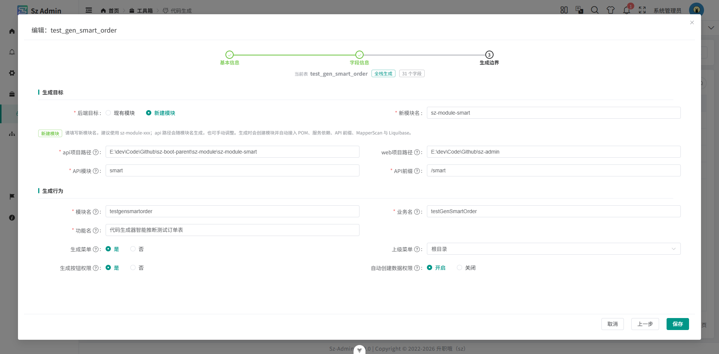Close the edit dialog with X
The image size is (719, 354).
(x=692, y=22)
